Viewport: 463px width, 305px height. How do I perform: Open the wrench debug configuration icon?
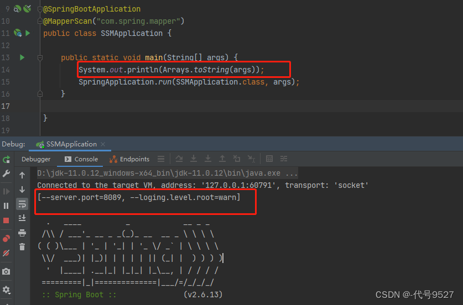(6, 173)
